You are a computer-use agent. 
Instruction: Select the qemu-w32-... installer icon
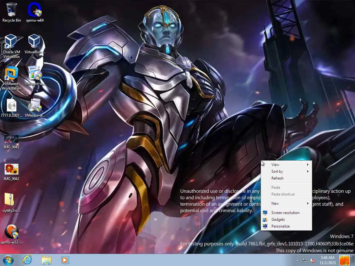[x=11, y=235]
